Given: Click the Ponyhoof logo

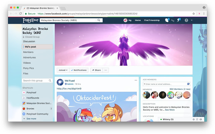Looking at the screenshot, I should pos(31,20).
